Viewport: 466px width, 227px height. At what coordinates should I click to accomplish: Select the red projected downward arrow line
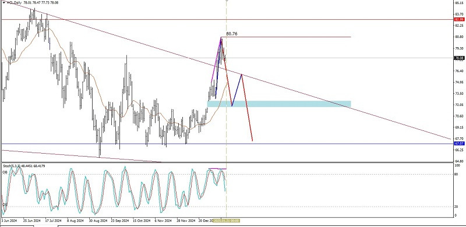pos(247,108)
